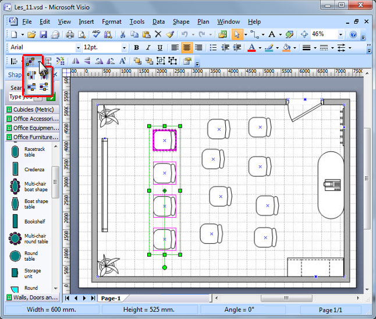Open the Office Equipment stencil
This screenshot has height=319, width=376.
click(x=33, y=128)
